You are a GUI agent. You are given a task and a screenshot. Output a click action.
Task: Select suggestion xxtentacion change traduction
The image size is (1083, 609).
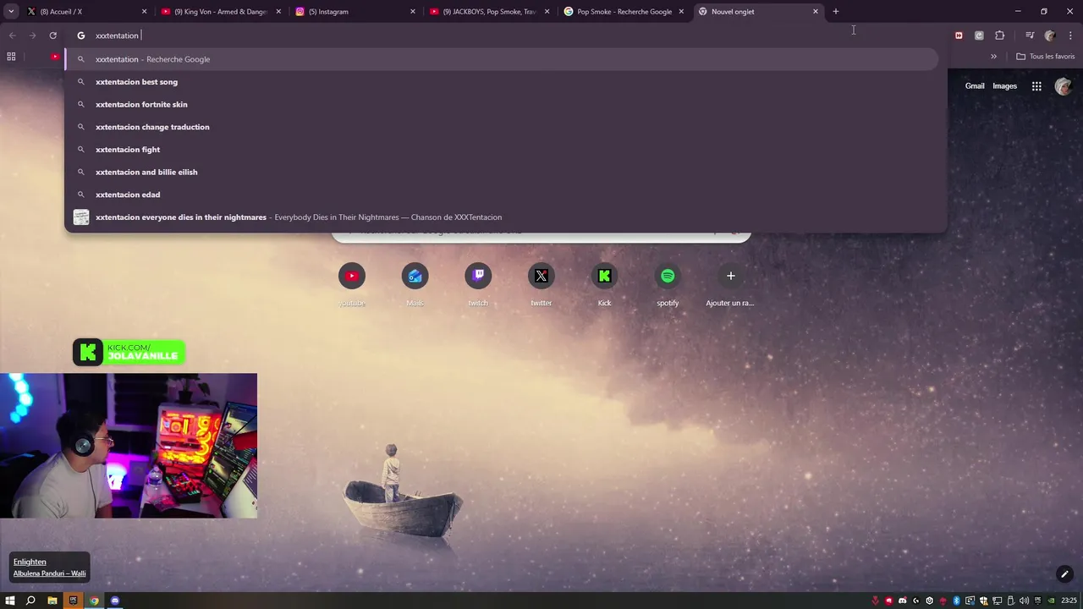click(501, 127)
